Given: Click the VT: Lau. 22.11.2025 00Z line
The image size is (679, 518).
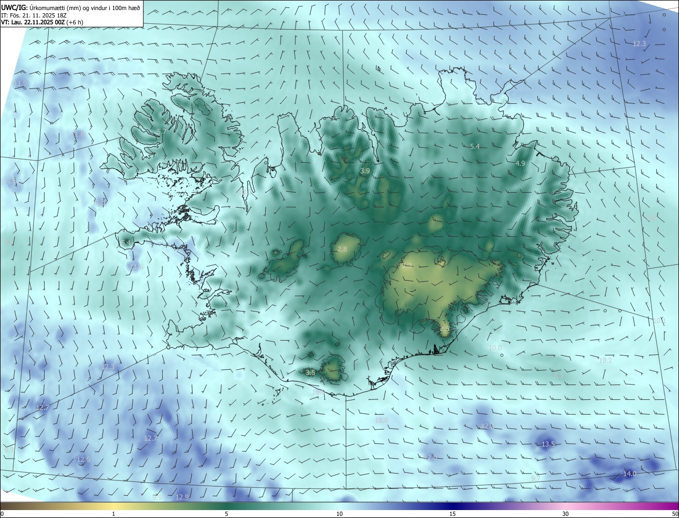Looking at the screenshot, I should (42, 22).
